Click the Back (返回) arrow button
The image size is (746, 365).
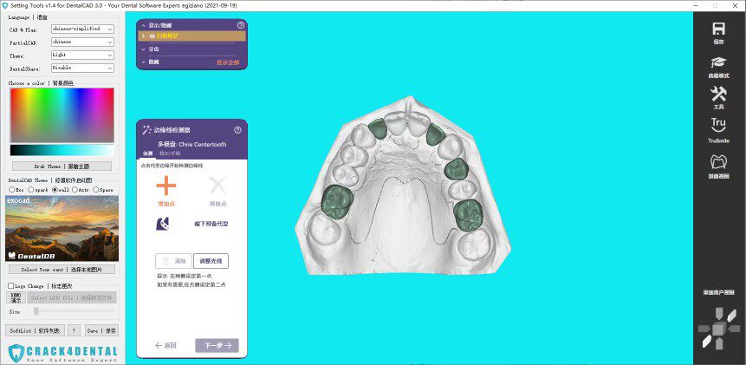[x=166, y=345]
